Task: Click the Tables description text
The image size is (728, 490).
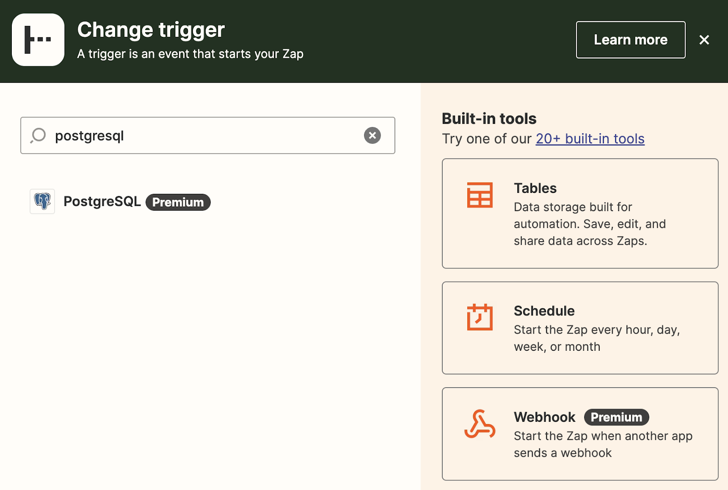Action: click(590, 224)
